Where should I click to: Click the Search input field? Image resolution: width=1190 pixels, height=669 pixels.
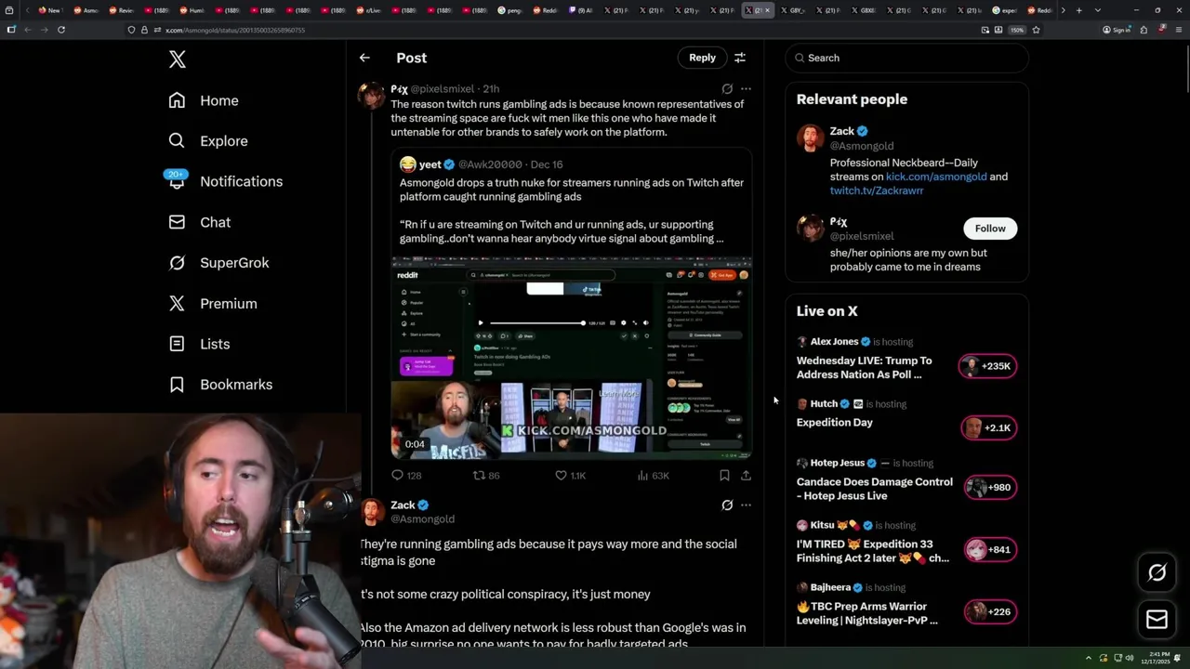pos(906,58)
